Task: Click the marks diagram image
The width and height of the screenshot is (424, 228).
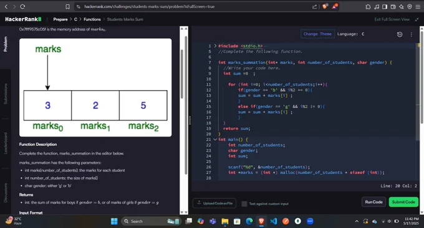Action: tap(95, 88)
